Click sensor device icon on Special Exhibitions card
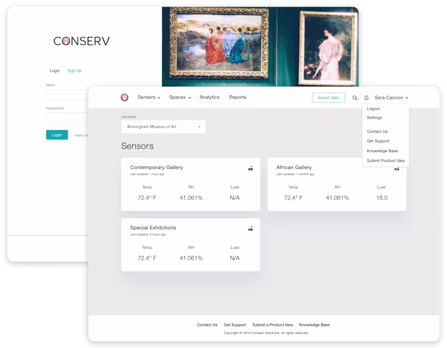The image size is (447, 348). (x=250, y=229)
